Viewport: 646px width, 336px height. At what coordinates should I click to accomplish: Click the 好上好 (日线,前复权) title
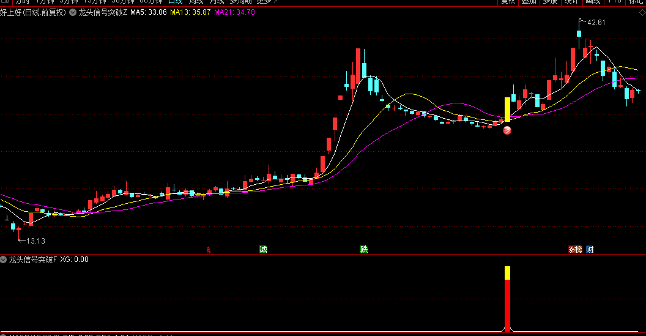[33, 12]
